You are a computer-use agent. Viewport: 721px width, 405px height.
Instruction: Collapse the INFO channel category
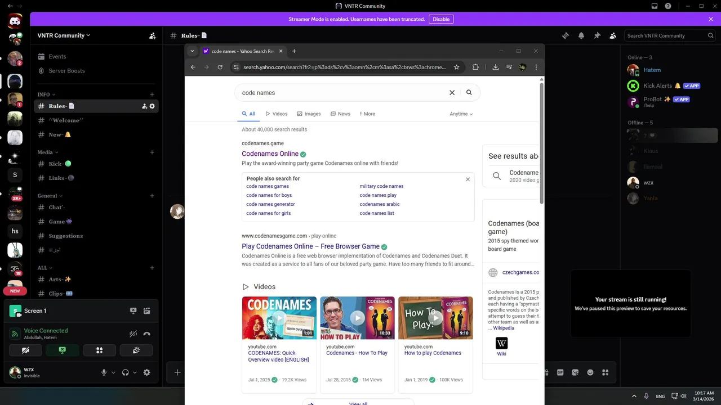click(x=46, y=94)
